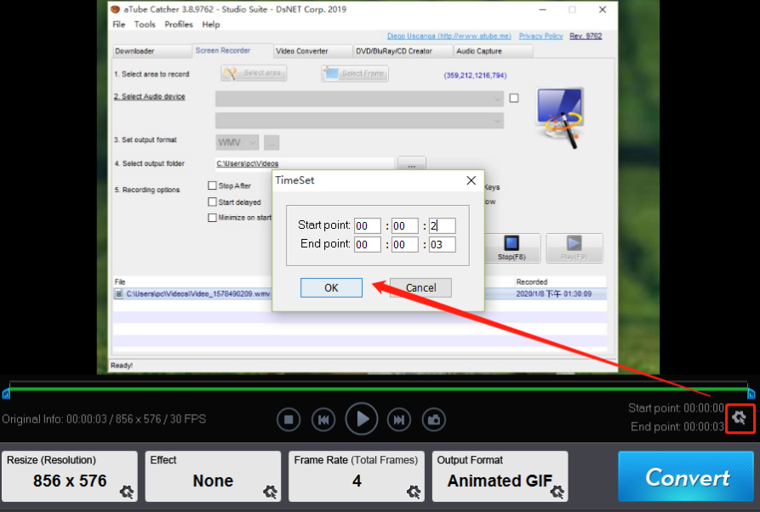Open the Tools menu
Image resolution: width=760 pixels, height=512 pixels.
(145, 24)
